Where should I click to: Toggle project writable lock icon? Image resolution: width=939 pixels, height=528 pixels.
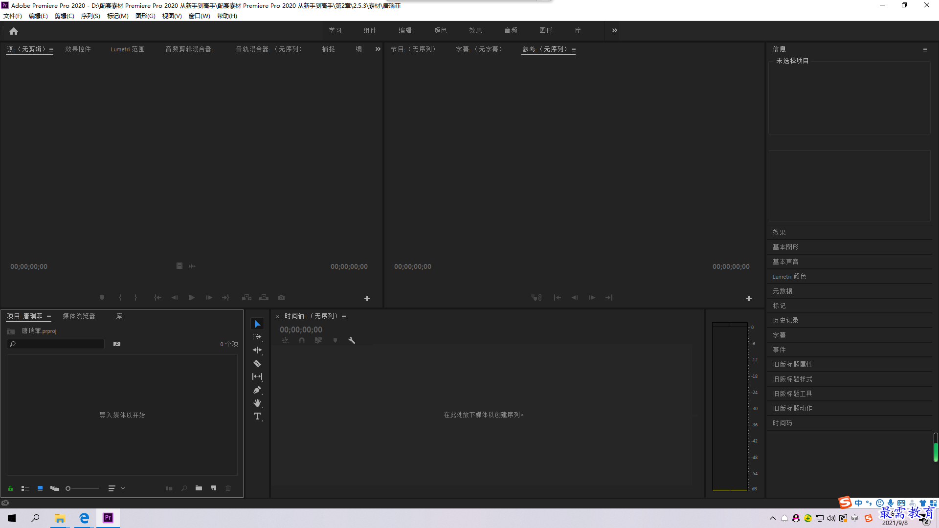(10, 488)
